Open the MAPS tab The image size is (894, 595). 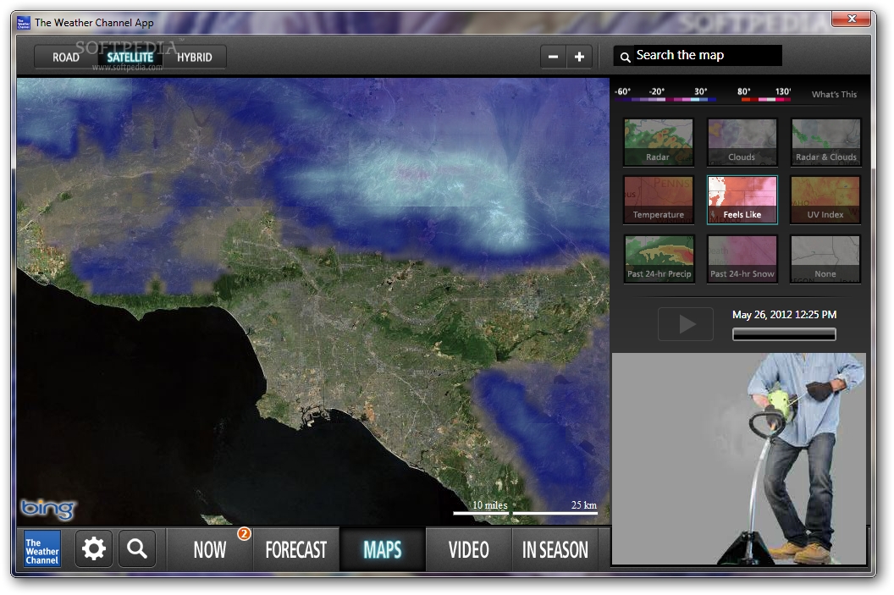(382, 549)
